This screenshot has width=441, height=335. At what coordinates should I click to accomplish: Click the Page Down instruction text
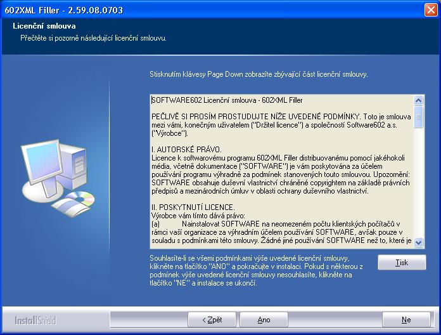(259, 74)
